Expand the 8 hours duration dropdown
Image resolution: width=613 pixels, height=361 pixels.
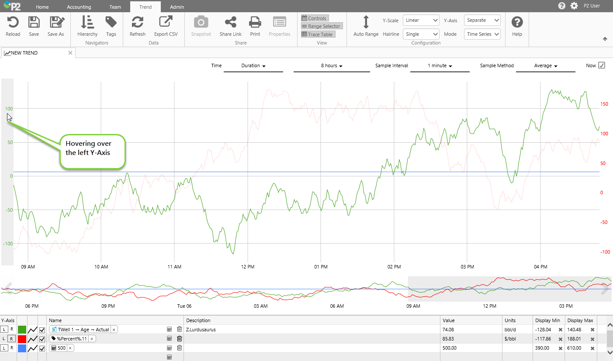(x=332, y=66)
